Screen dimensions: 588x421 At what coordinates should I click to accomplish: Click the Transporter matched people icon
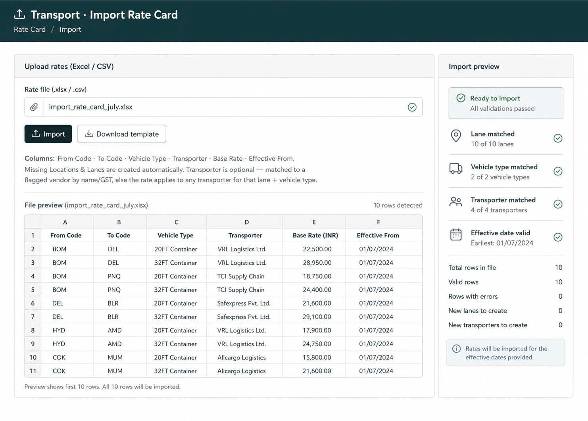click(x=456, y=202)
